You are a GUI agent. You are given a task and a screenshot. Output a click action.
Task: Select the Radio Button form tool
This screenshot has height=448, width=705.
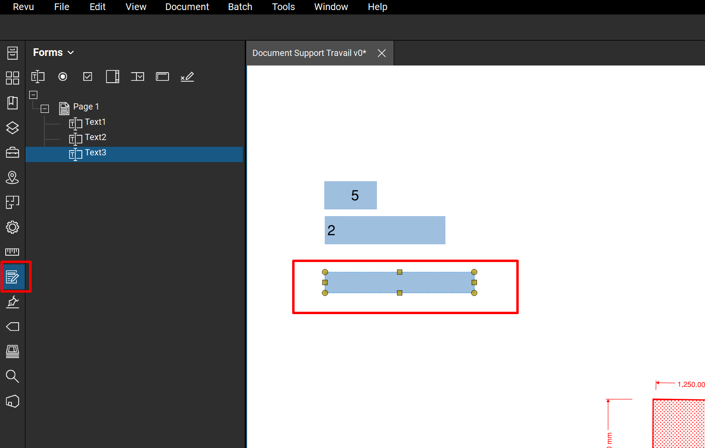[63, 76]
